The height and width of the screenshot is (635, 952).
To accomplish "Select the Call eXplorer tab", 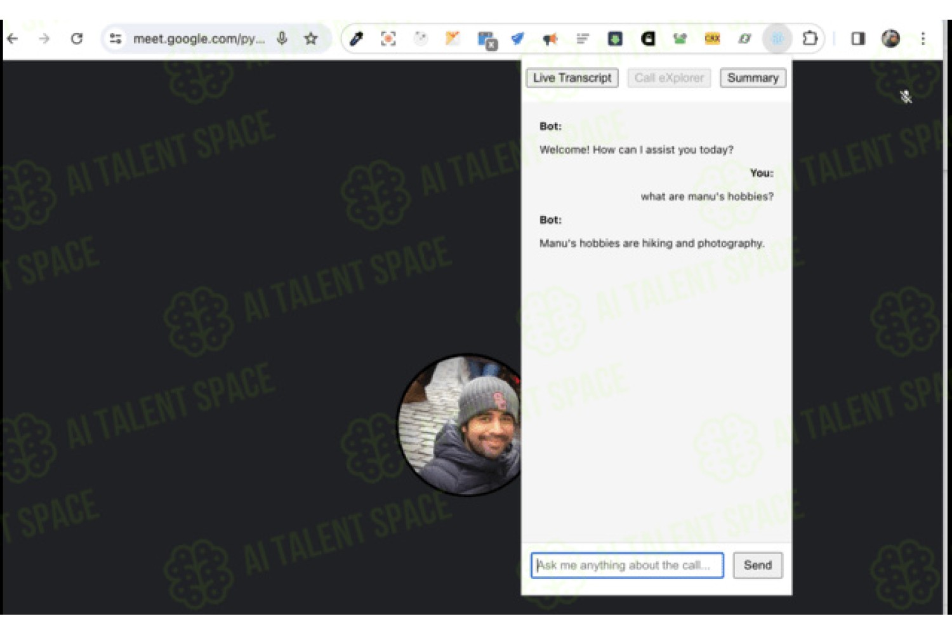I will tap(669, 78).
